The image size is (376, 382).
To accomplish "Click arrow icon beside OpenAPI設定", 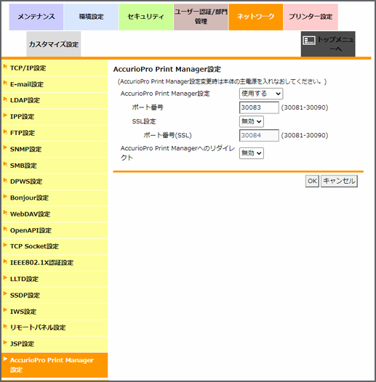I will coord(5,229).
